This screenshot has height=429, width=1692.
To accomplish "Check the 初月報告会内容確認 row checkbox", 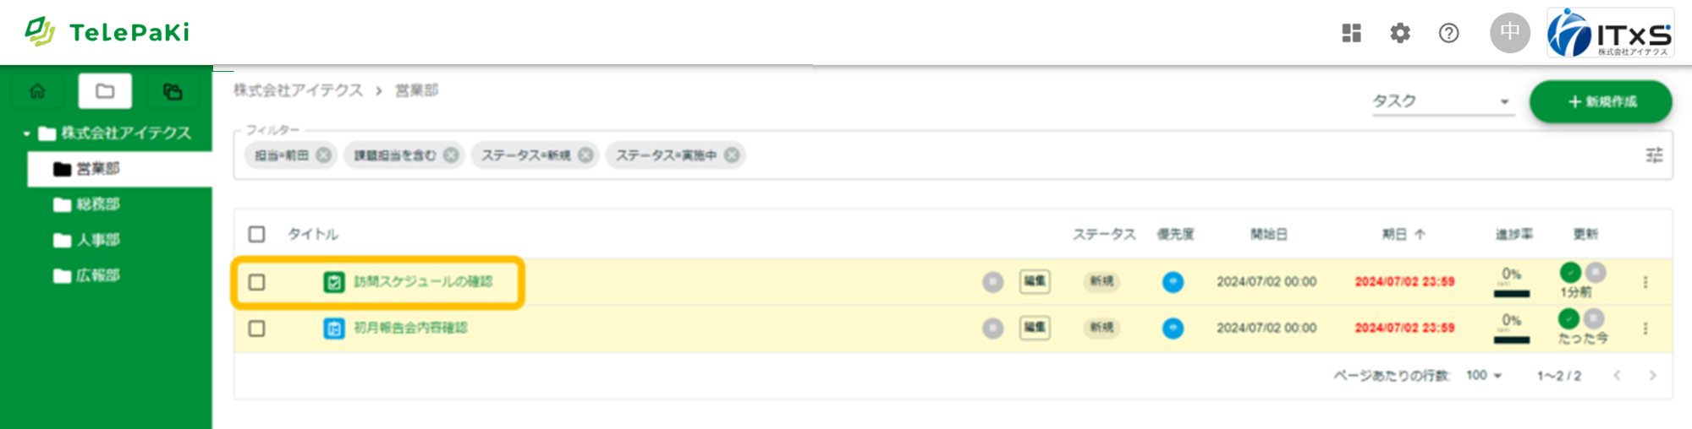I will coord(257,329).
